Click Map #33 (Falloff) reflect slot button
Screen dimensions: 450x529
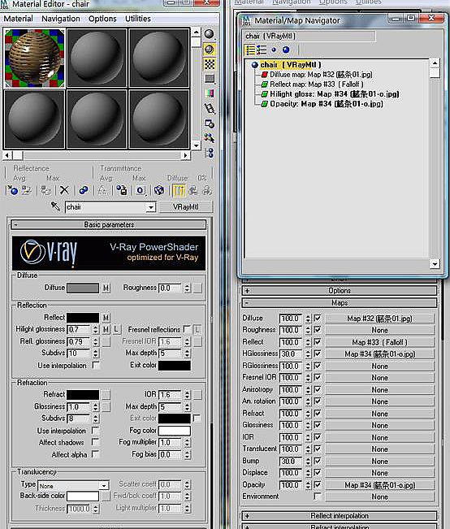[379, 342]
